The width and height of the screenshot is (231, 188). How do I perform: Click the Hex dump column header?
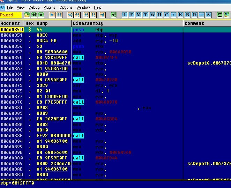47,23
